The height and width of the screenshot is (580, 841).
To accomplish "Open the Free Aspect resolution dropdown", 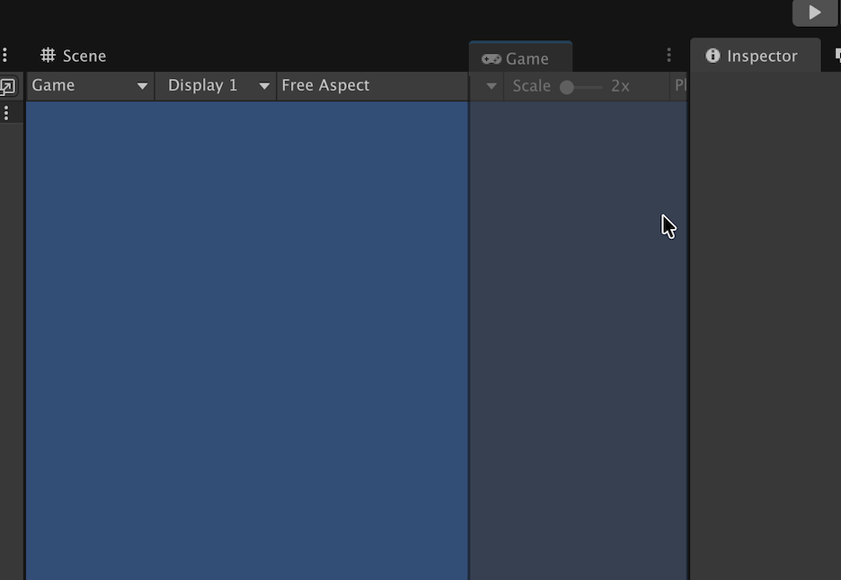I will [x=371, y=85].
